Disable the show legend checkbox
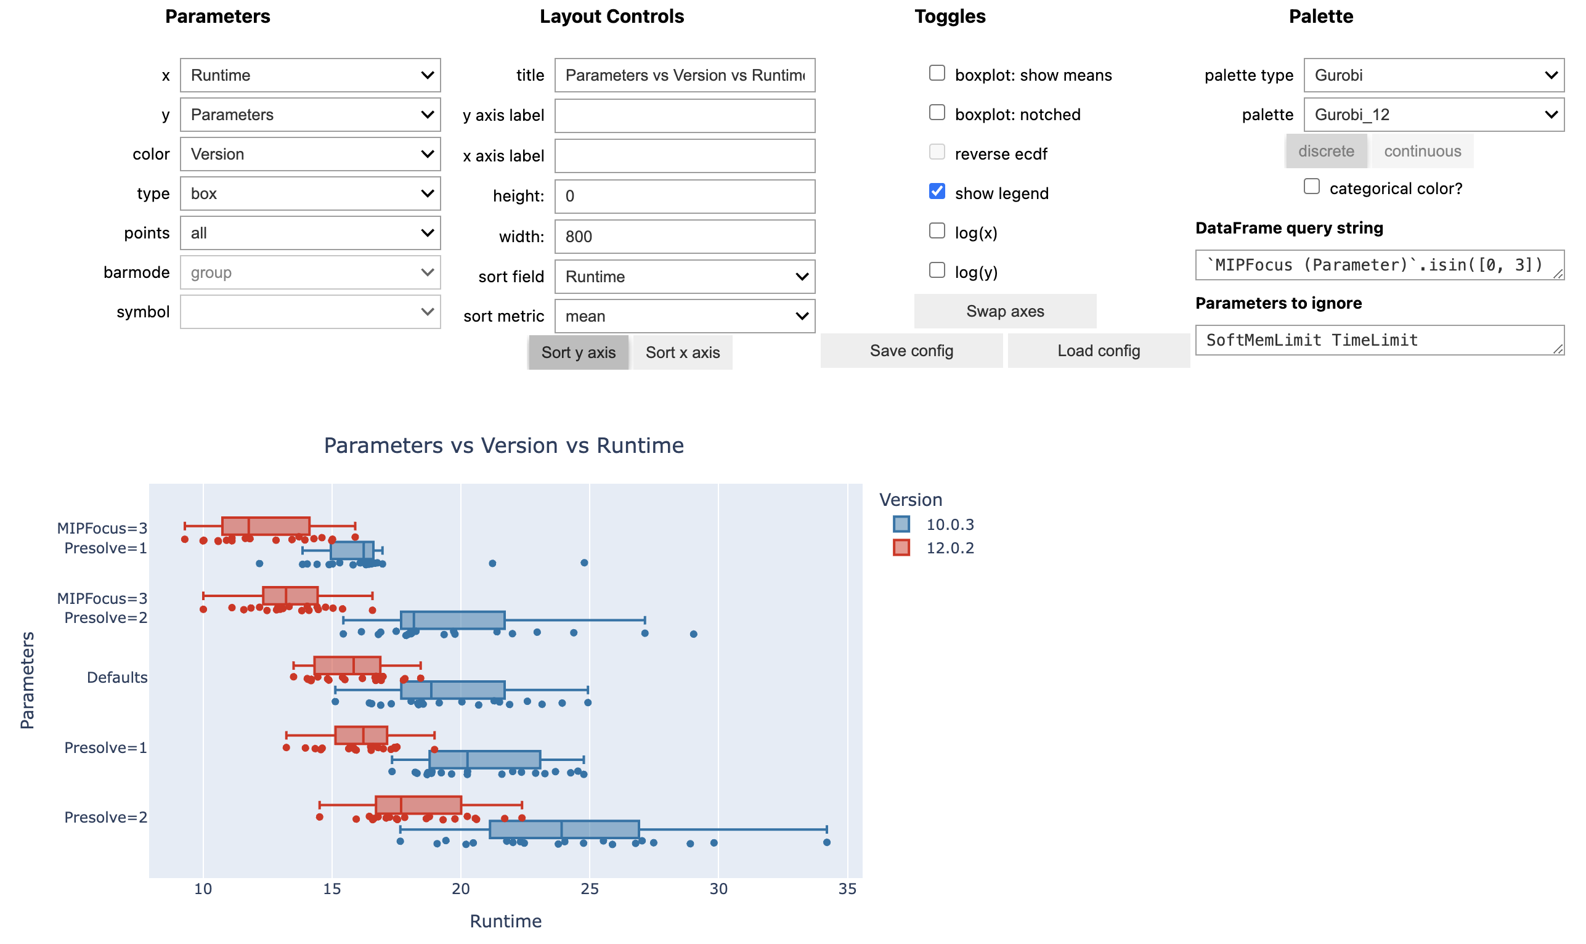The height and width of the screenshot is (944, 1586). coord(936,192)
